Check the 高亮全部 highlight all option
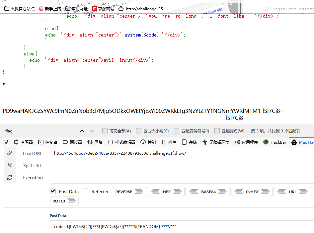This screenshot has width=314, height=233. click(x=105, y=131)
